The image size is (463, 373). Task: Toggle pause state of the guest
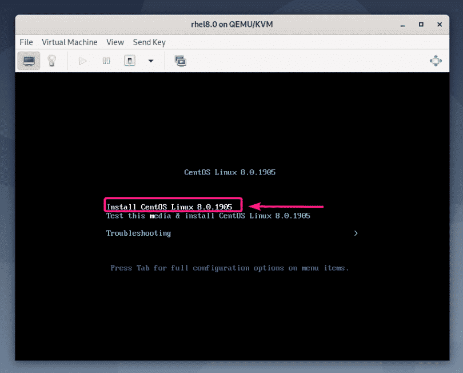coord(106,61)
